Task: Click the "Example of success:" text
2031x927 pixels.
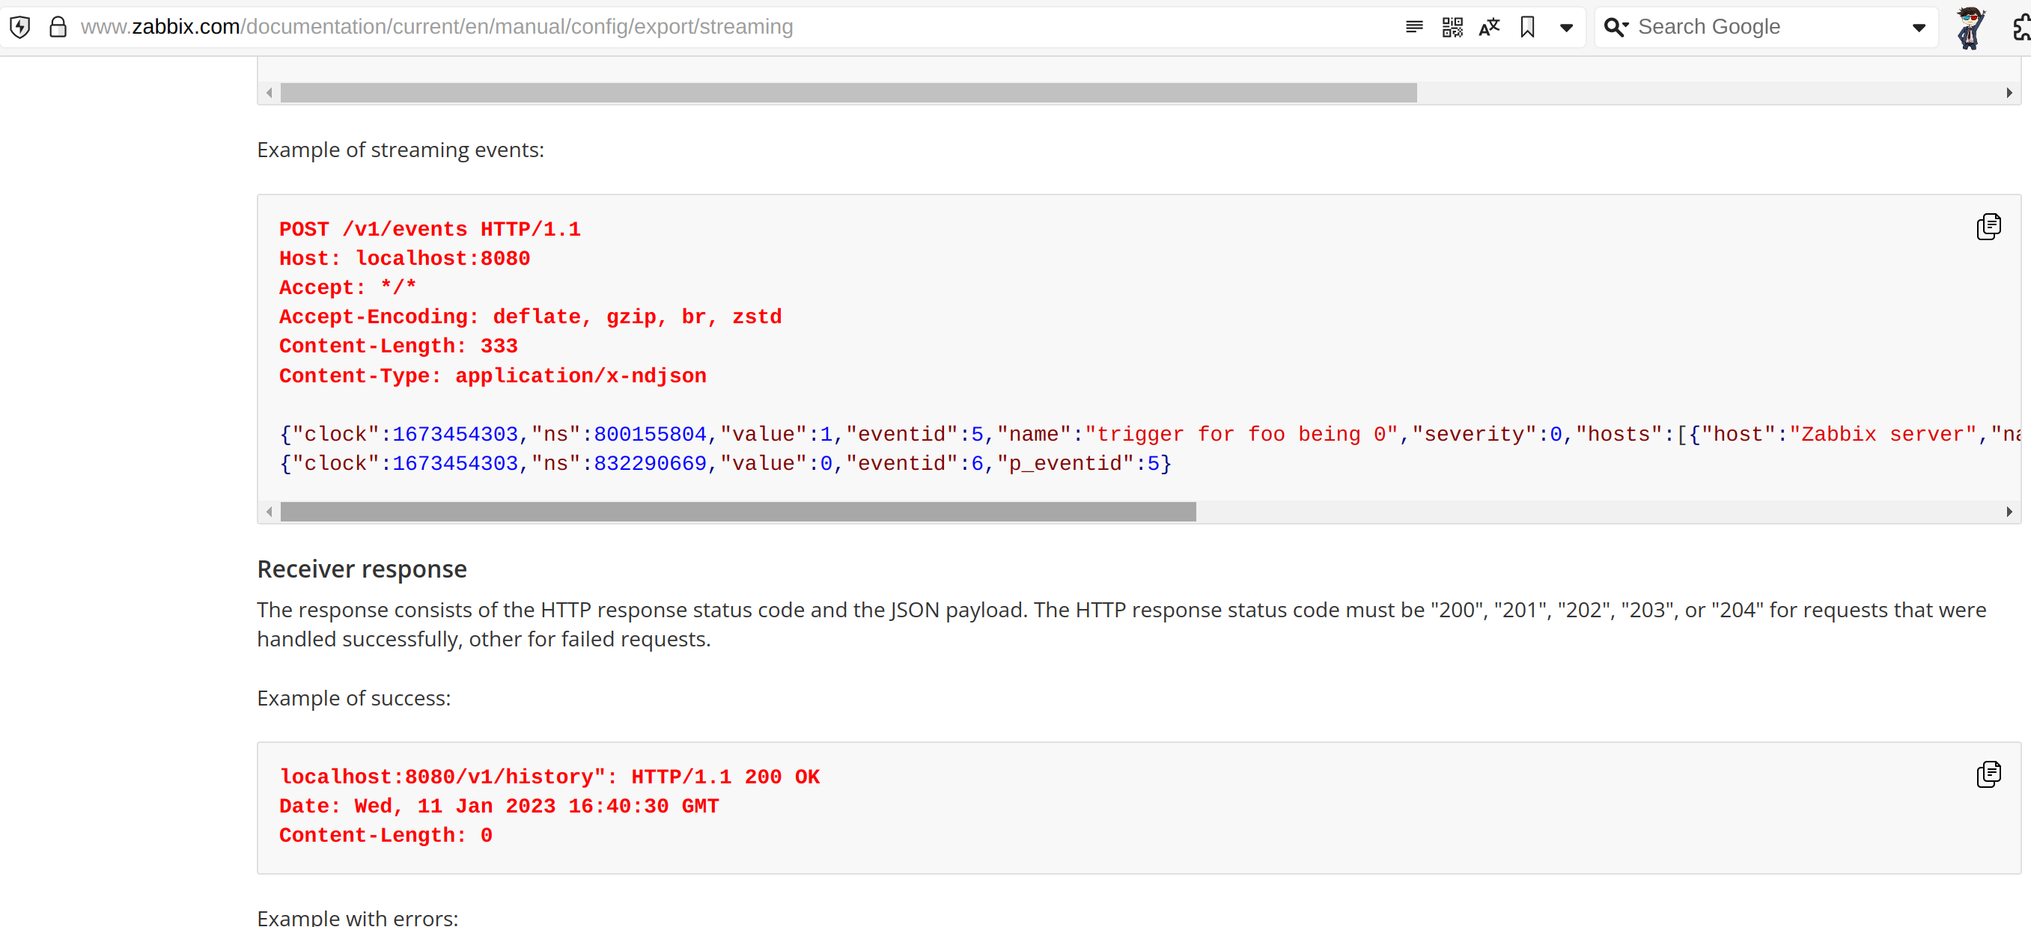Action: (x=354, y=698)
